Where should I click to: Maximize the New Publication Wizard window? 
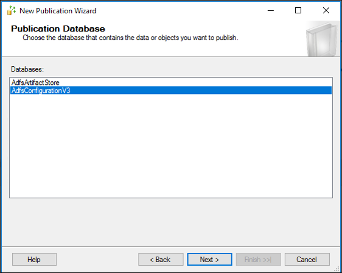[x=298, y=10]
